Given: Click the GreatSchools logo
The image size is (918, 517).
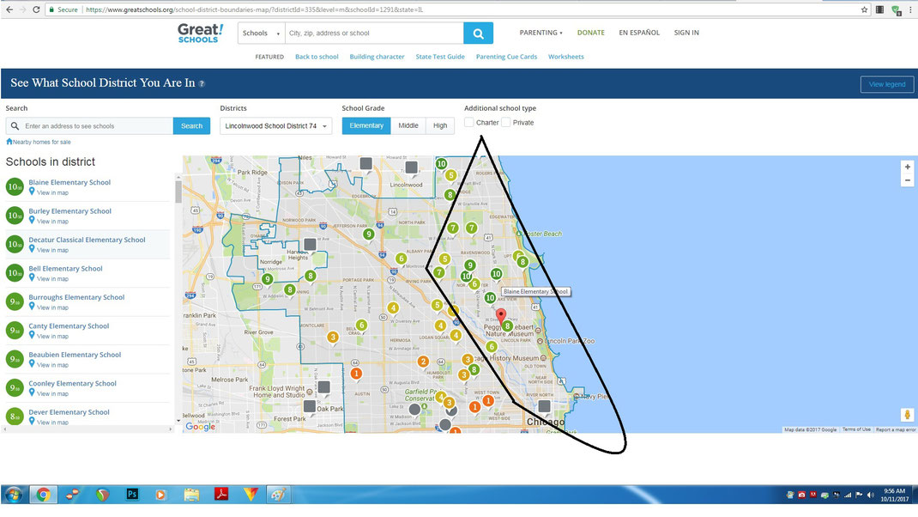Looking at the screenshot, I should pyautogui.click(x=200, y=33).
